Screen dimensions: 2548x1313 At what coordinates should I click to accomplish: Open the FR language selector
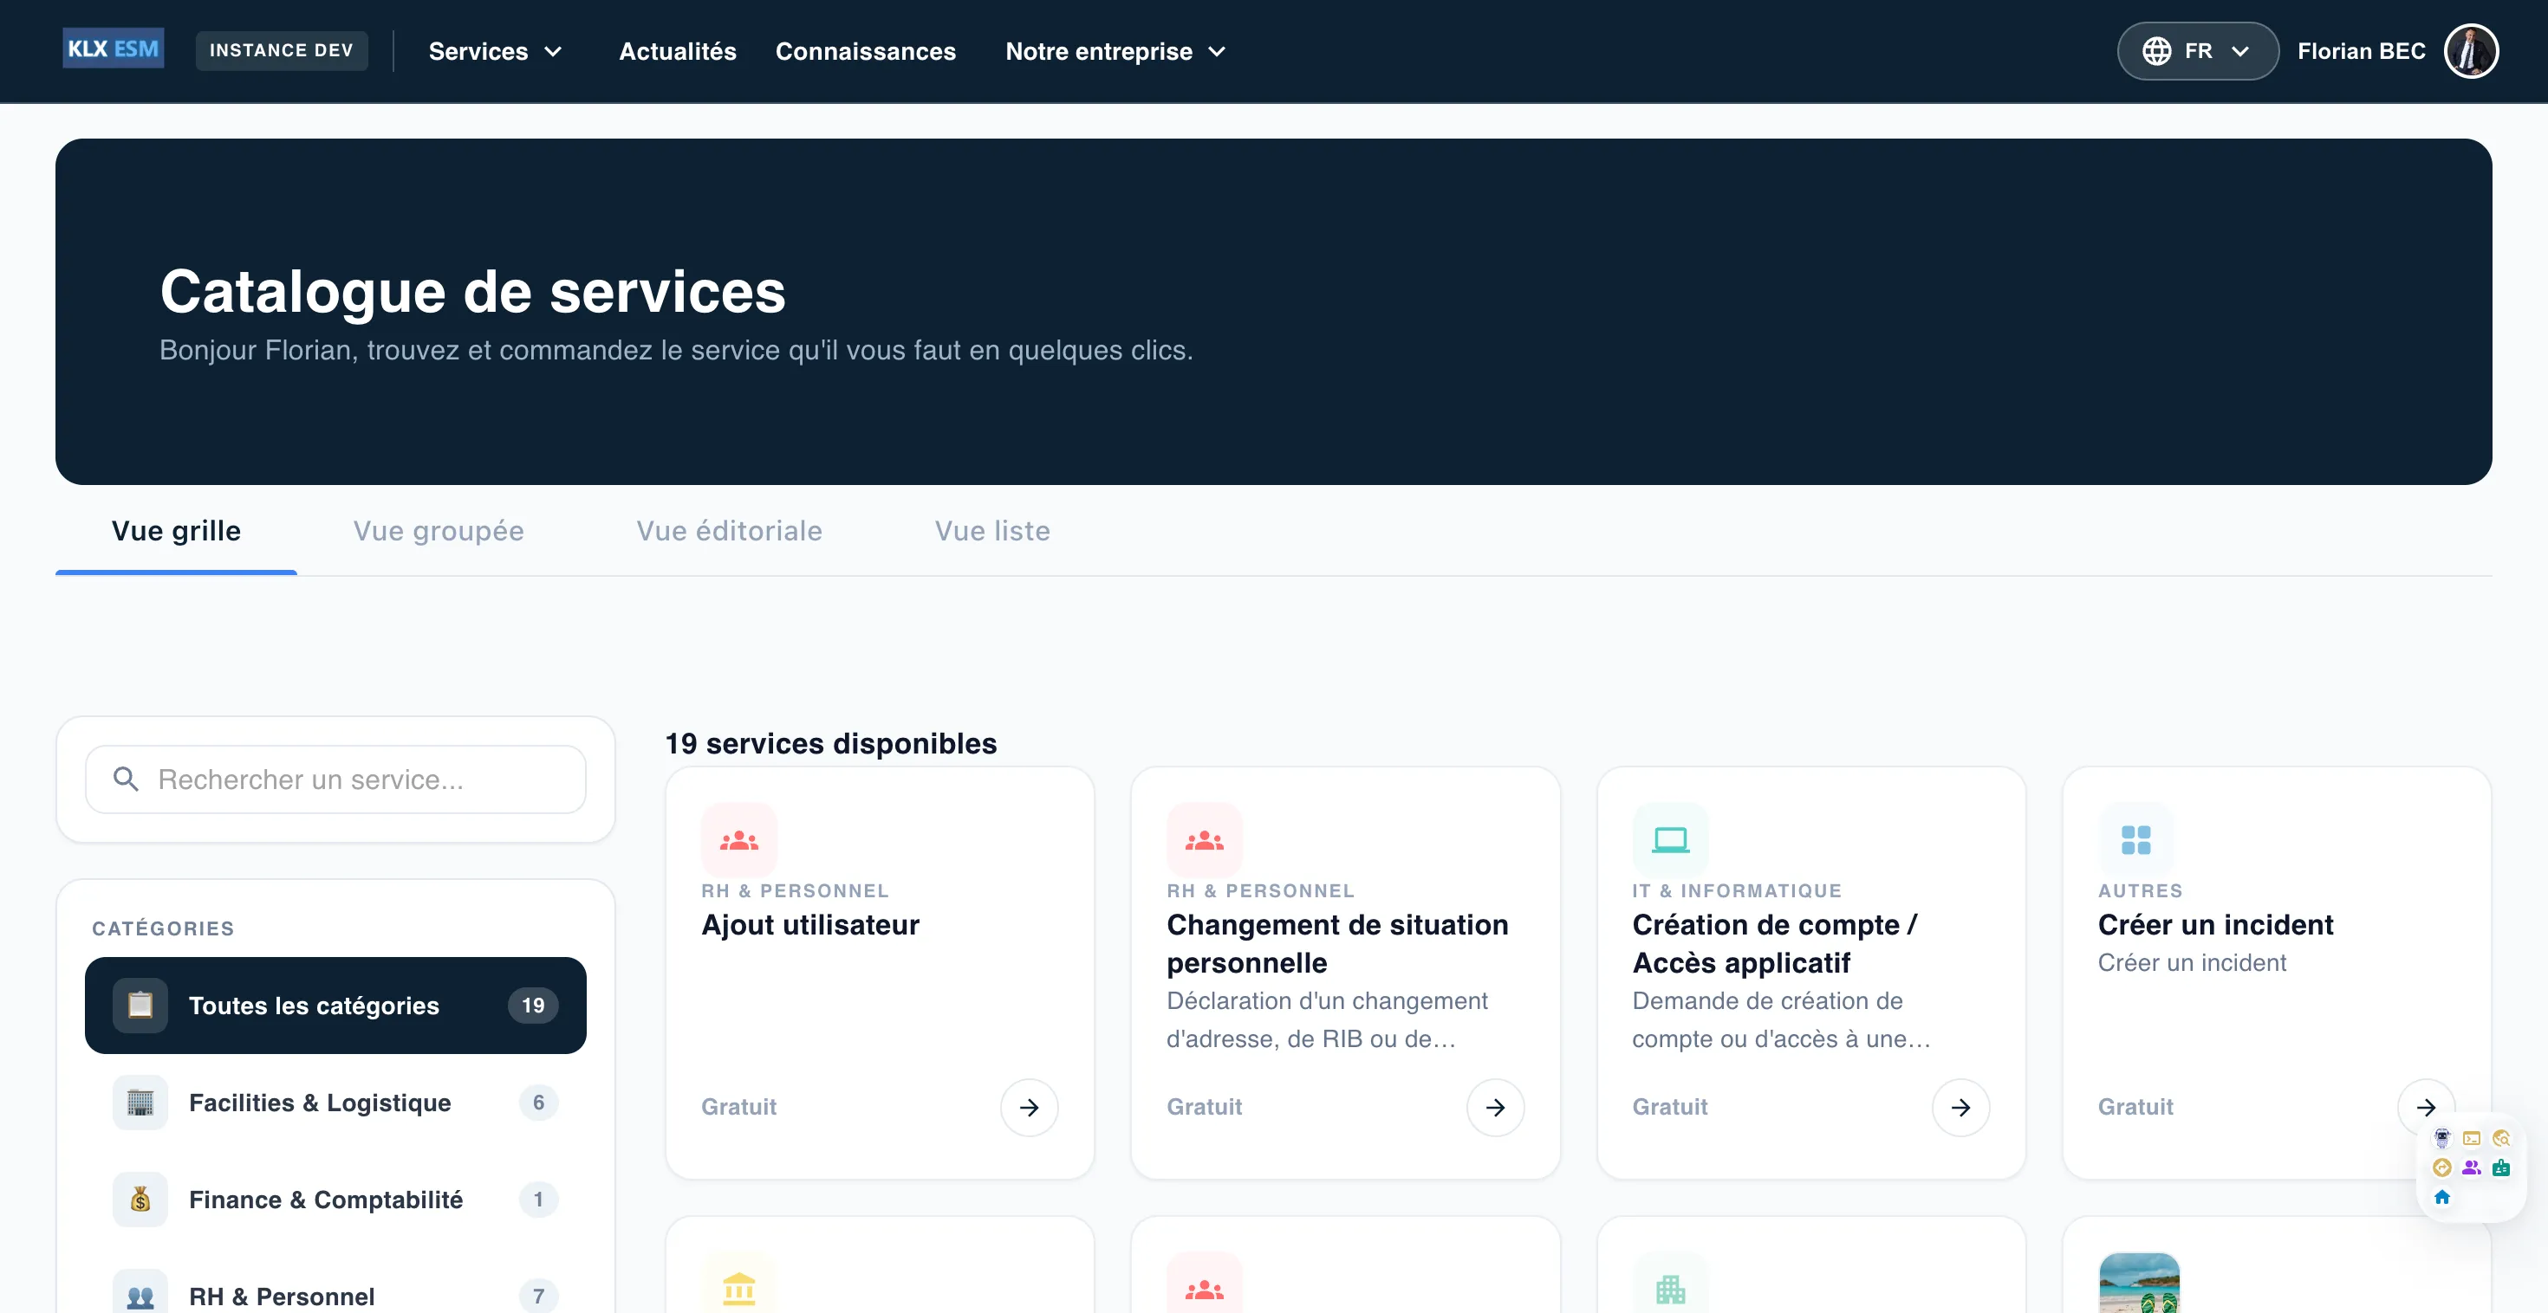coord(2197,50)
